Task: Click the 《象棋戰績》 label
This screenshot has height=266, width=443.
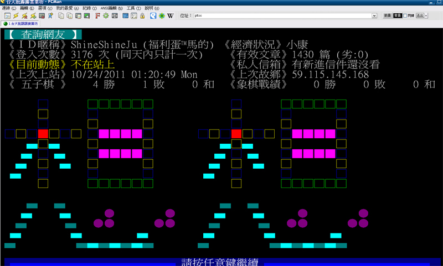Action: pyautogui.click(x=259, y=85)
